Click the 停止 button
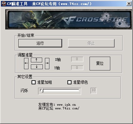The width and height of the screenshot is (133, 124). point(91,43)
